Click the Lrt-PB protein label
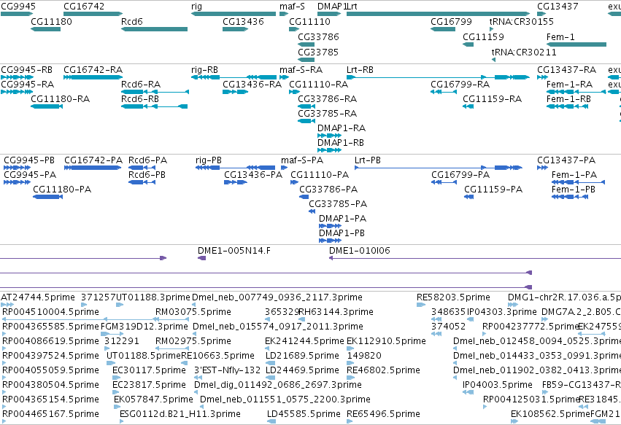This screenshot has width=621, height=425. 368,160
